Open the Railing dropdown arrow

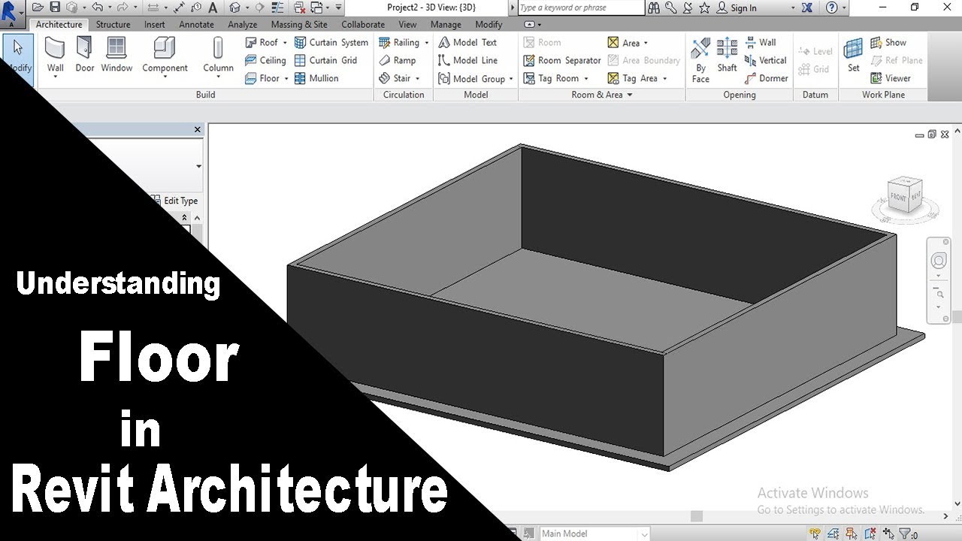click(x=427, y=43)
